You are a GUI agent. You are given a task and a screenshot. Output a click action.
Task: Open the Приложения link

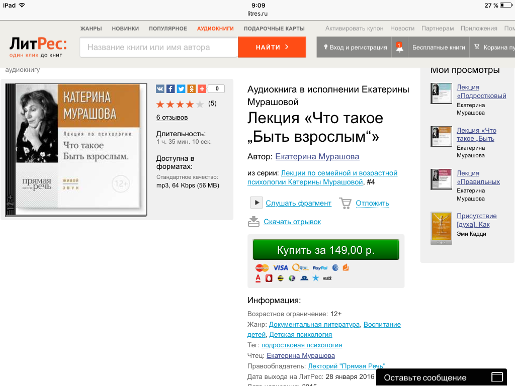coord(479,29)
